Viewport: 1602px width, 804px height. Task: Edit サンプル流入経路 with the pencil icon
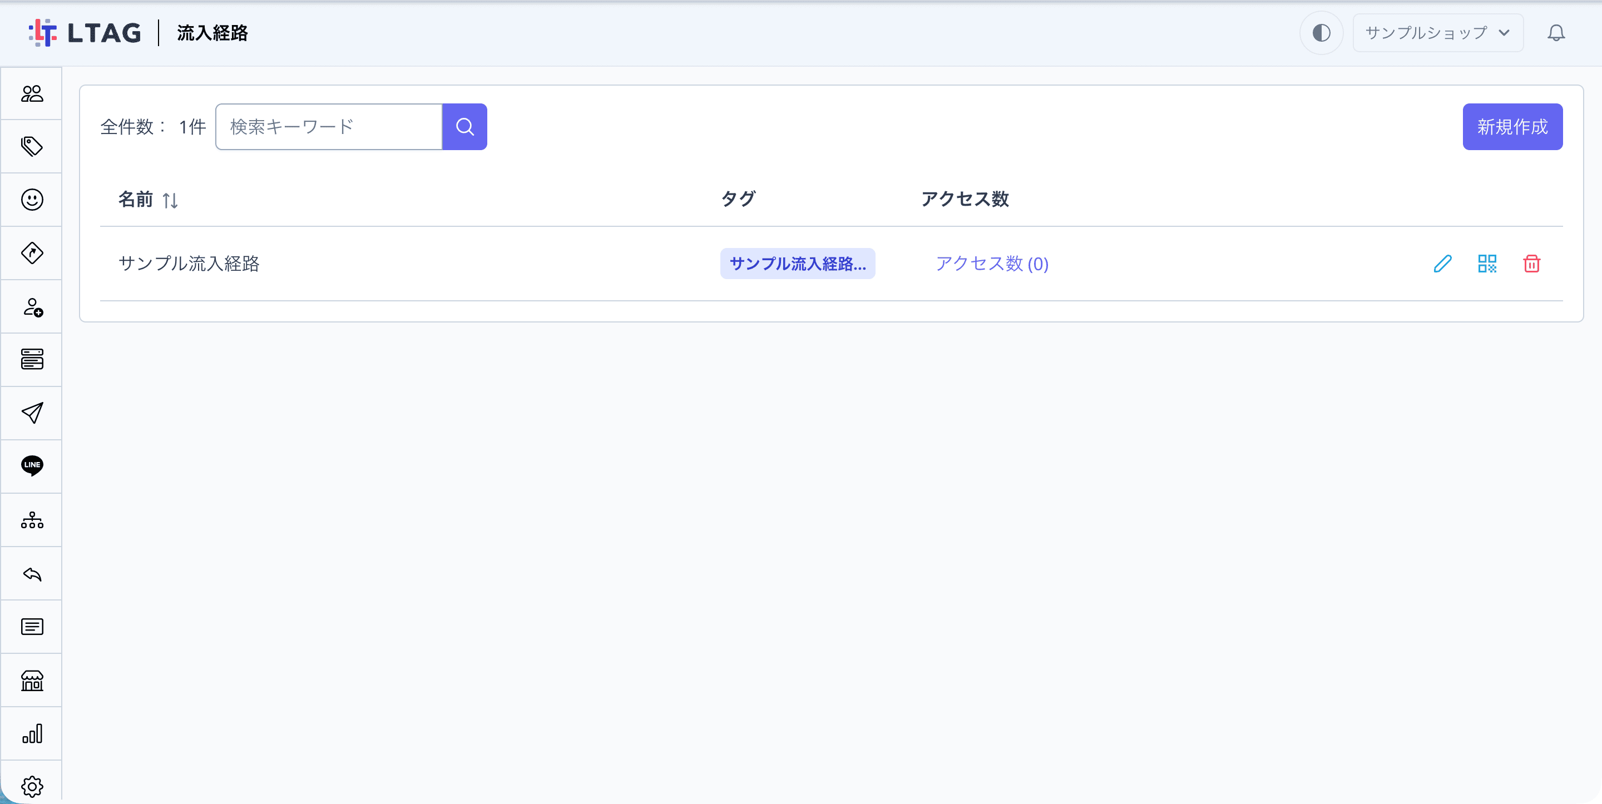pyautogui.click(x=1442, y=264)
